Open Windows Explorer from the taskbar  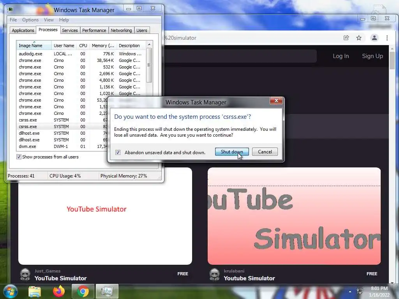(x=35, y=291)
